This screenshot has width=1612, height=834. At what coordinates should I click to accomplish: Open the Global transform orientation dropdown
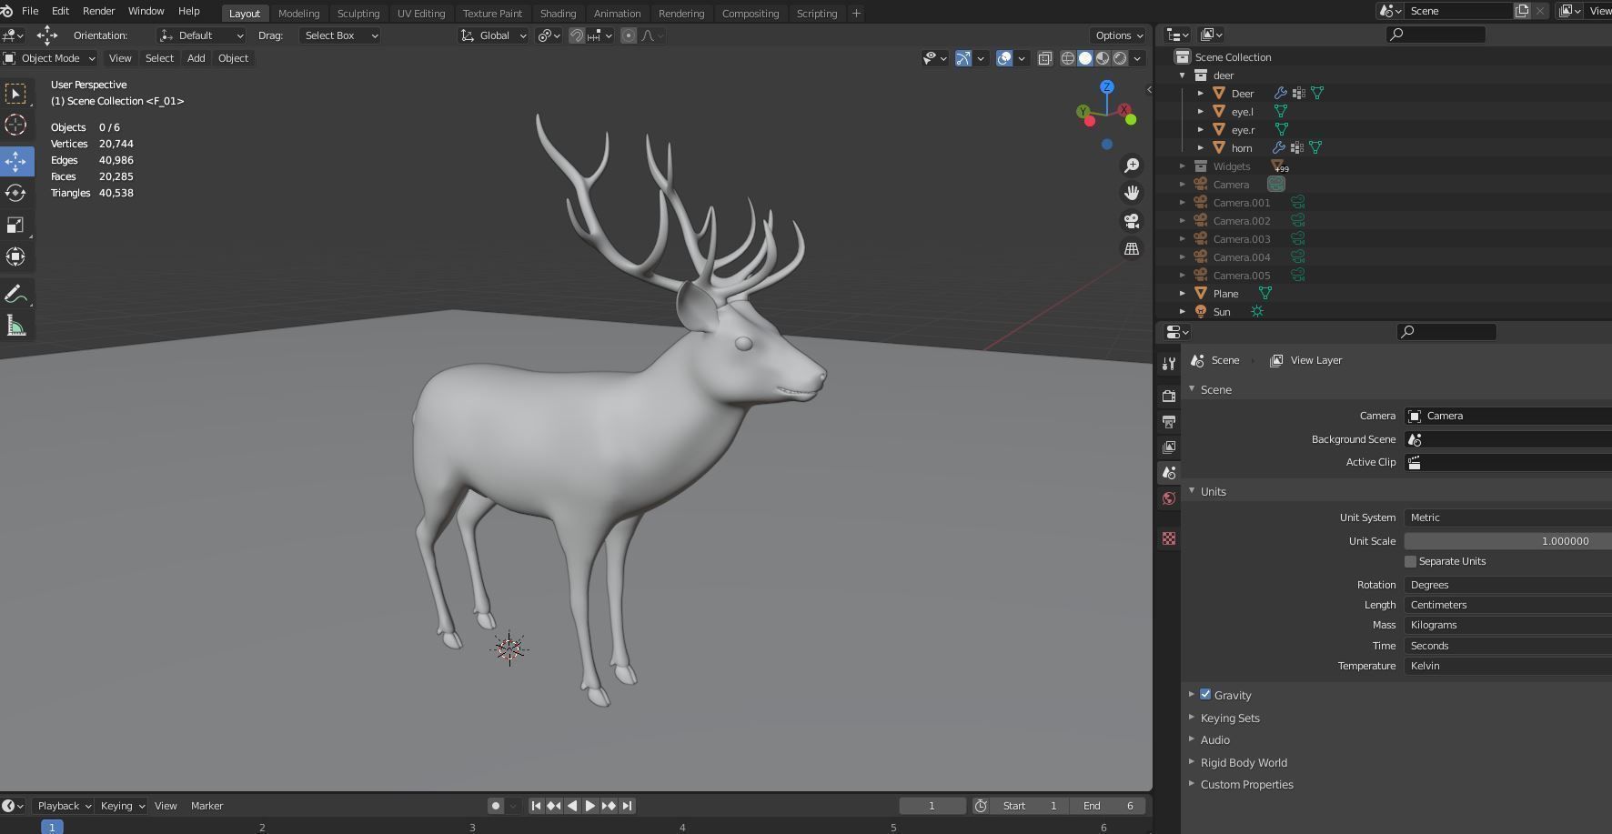[x=493, y=35]
